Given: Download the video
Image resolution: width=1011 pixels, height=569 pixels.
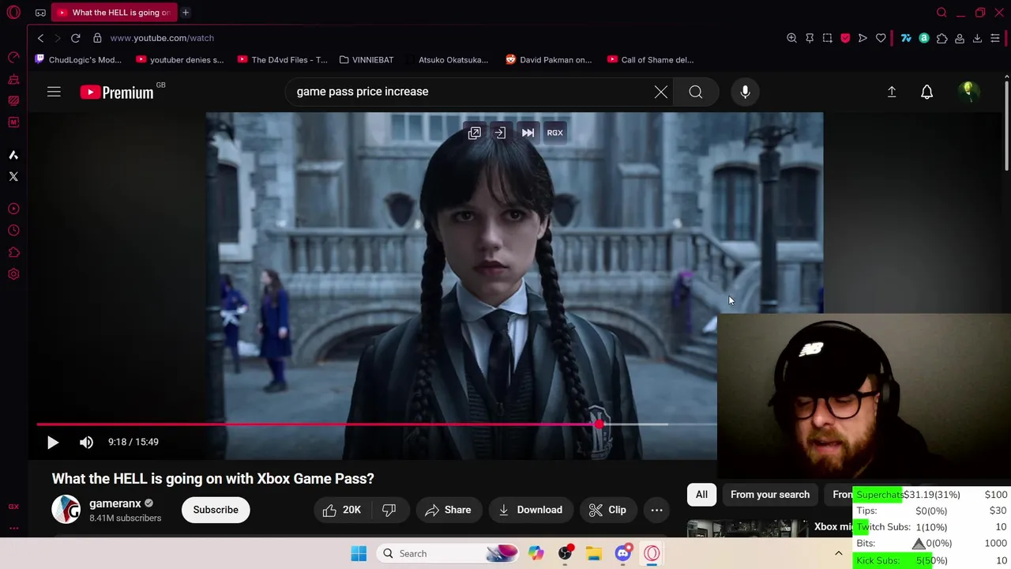Looking at the screenshot, I should click(x=531, y=510).
